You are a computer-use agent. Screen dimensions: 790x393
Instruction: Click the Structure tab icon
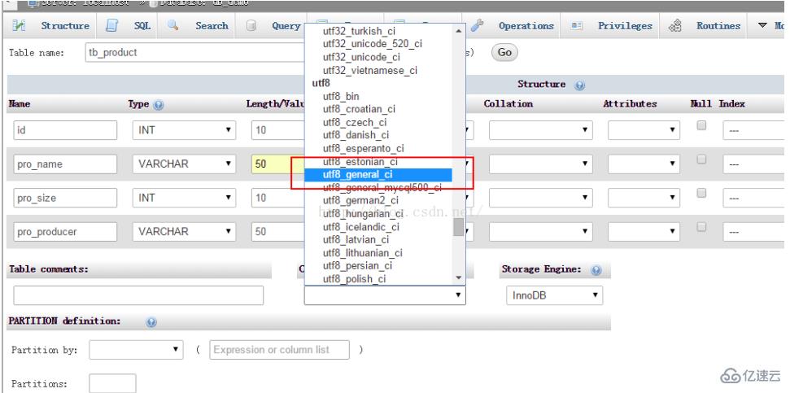tap(19, 25)
